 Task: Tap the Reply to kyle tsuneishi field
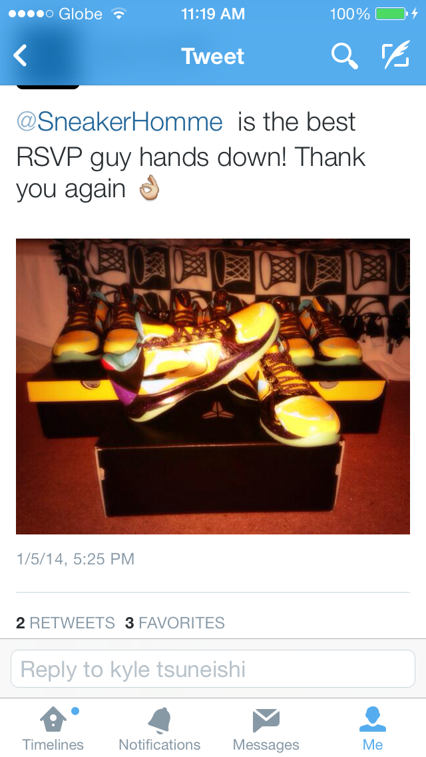(x=213, y=668)
